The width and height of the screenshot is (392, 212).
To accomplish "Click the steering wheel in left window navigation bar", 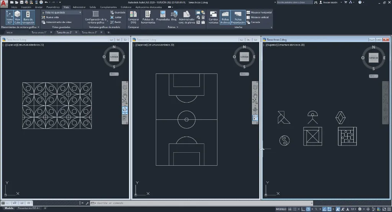I will coord(125,87).
